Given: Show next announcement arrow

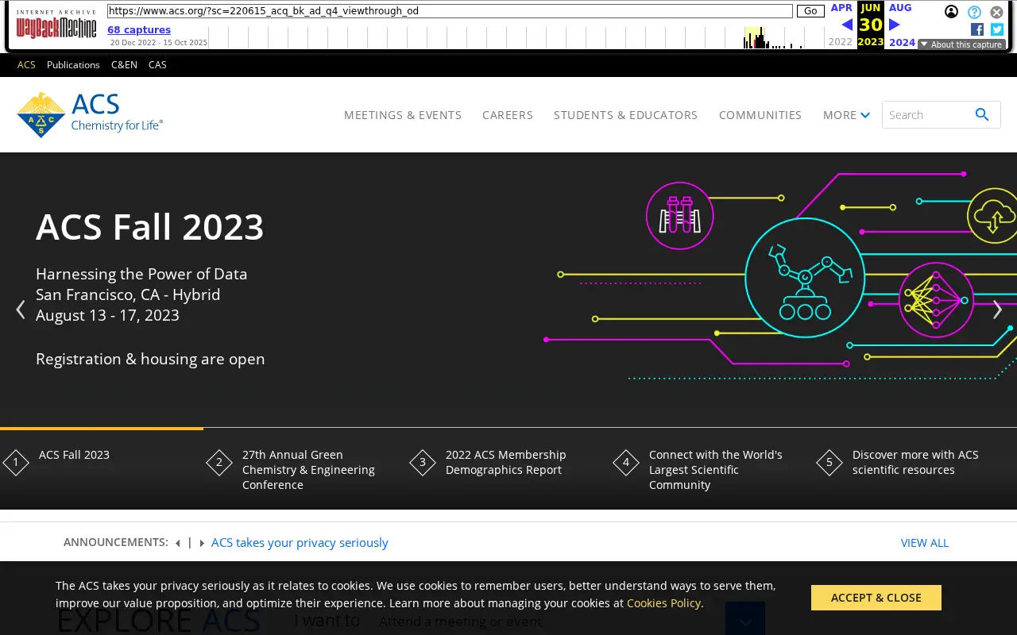Looking at the screenshot, I should point(202,543).
